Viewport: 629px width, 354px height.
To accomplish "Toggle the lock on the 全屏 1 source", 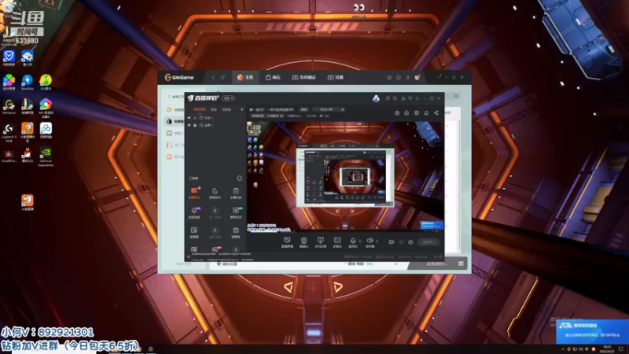I will [x=195, y=125].
